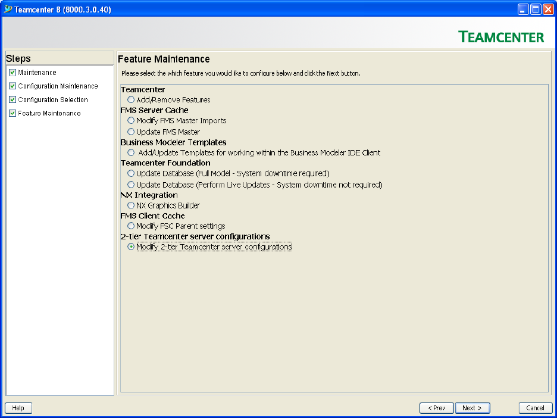This screenshot has height=418, width=557.
Task: Select Update Database Full Model option
Action: [x=131, y=173]
